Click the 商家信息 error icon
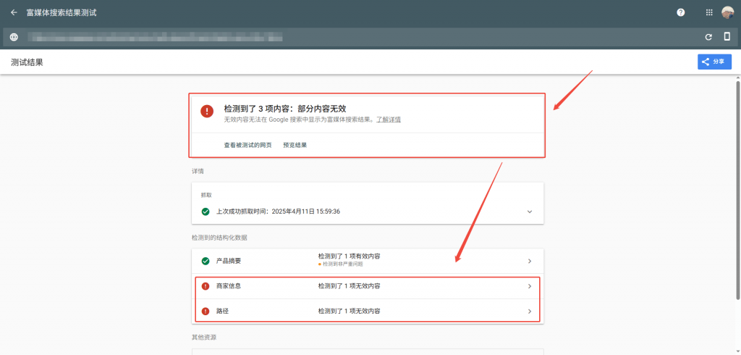Image resolution: width=741 pixels, height=355 pixels. point(206,286)
